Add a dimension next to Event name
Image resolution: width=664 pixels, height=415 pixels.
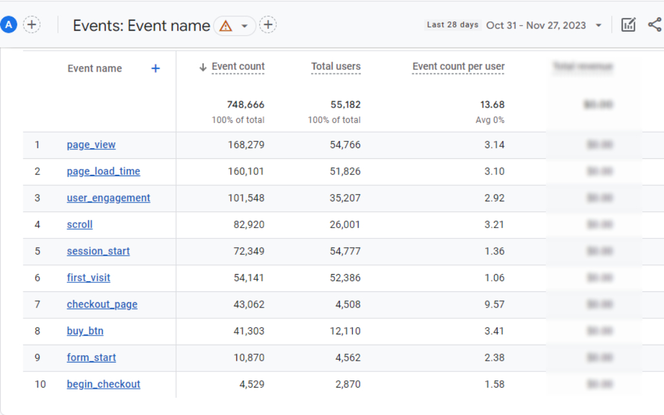pyautogui.click(x=156, y=69)
